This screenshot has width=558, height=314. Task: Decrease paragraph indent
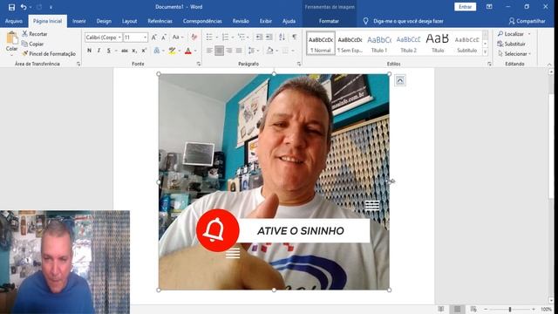pos(259,38)
